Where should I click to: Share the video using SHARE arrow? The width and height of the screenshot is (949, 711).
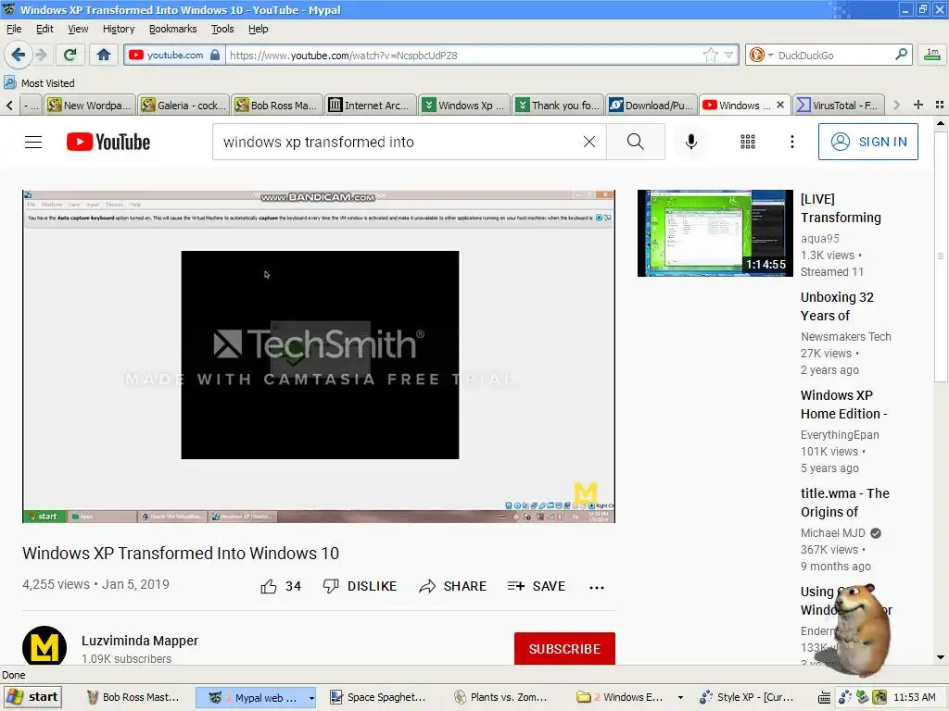[x=452, y=586]
